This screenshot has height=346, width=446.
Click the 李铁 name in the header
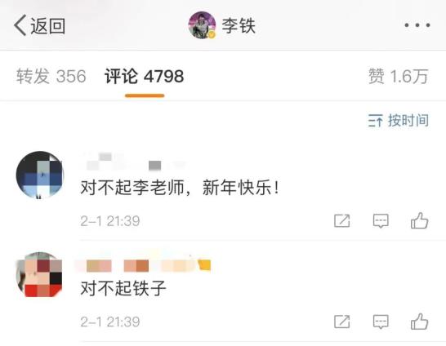239,25
